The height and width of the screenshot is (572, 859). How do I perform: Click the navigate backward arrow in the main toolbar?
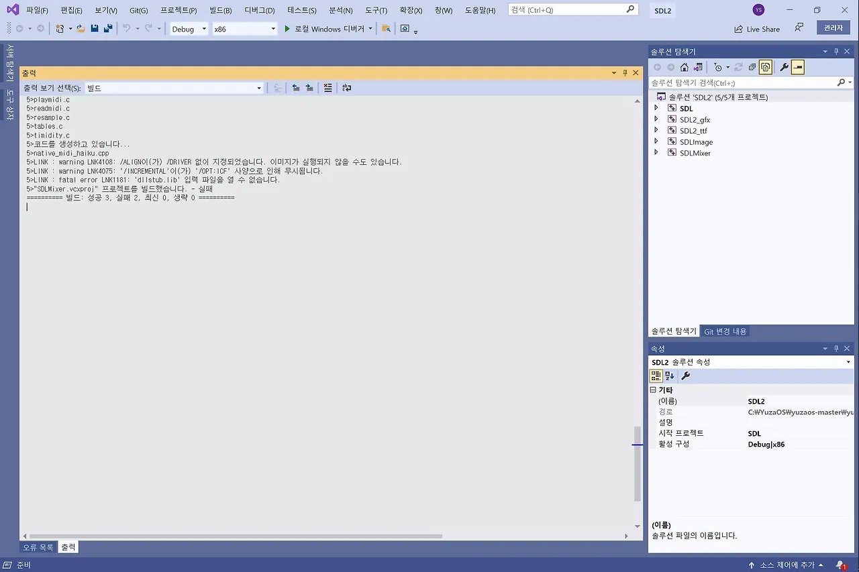pyautogui.click(x=19, y=29)
